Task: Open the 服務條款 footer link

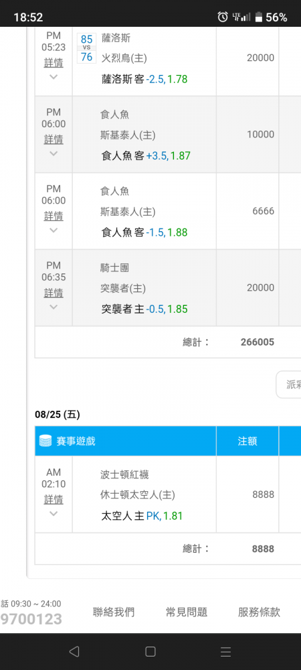Action: [x=260, y=612]
